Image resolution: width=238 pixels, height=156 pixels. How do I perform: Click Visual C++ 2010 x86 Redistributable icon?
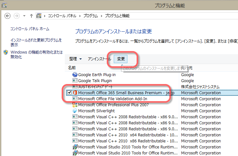pos(75,141)
